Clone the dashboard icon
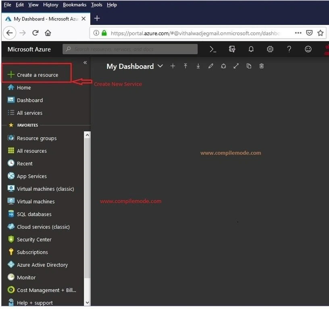This screenshot has width=329, height=309. click(249, 66)
